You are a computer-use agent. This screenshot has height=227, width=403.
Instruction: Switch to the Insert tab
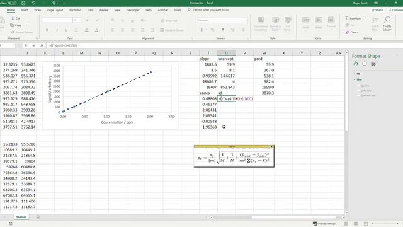(x=25, y=10)
